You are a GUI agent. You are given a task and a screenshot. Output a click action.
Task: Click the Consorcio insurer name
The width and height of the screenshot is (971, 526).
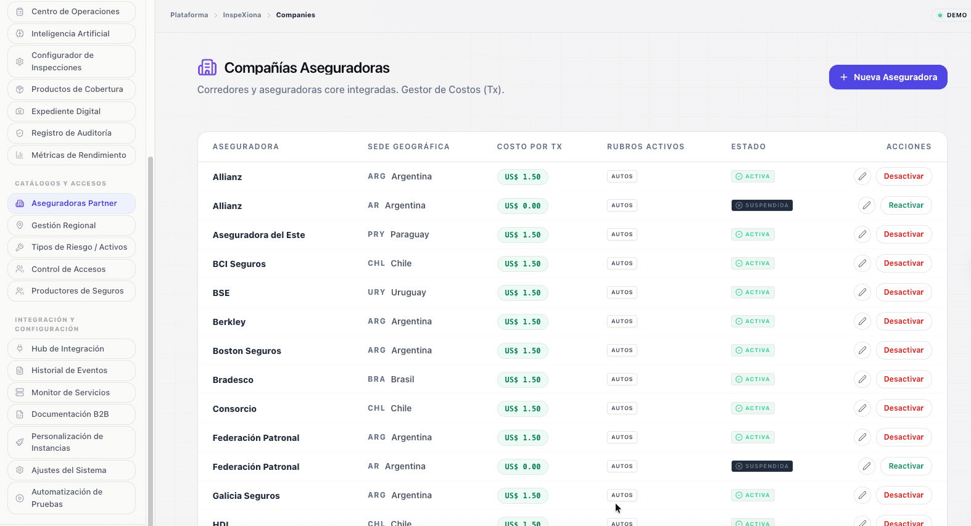click(234, 409)
